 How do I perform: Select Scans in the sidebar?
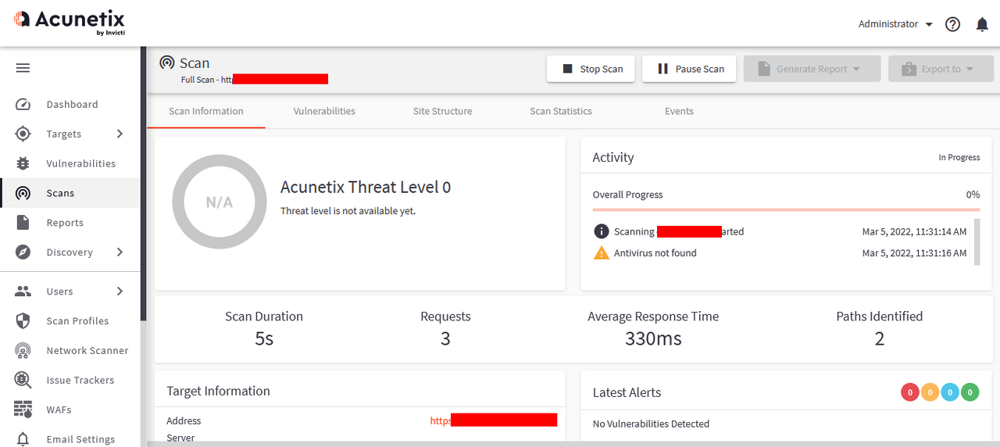click(x=70, y=193)
